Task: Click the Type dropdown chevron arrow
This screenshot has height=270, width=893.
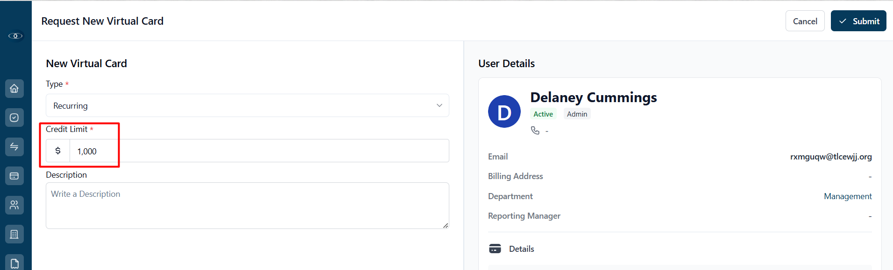Action: [x=439, y=105]
